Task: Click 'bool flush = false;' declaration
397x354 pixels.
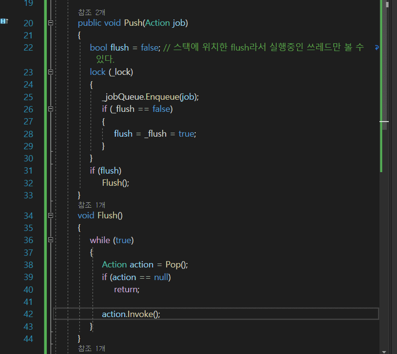Action: [125, 48]
